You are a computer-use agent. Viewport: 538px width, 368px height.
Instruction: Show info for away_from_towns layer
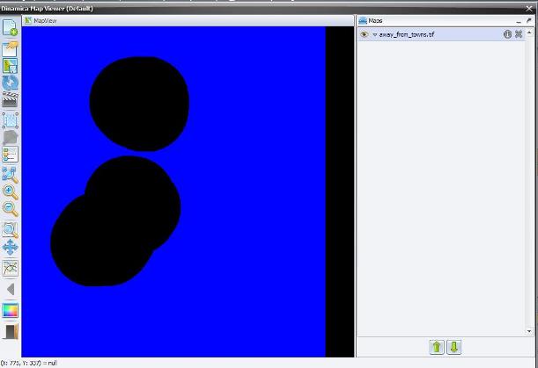pos(507,34)
